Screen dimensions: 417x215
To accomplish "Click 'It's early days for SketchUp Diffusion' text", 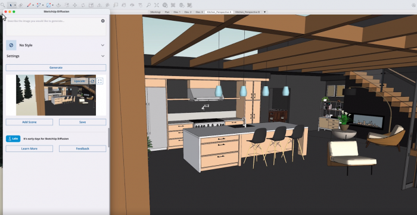I will coord(46,139).
